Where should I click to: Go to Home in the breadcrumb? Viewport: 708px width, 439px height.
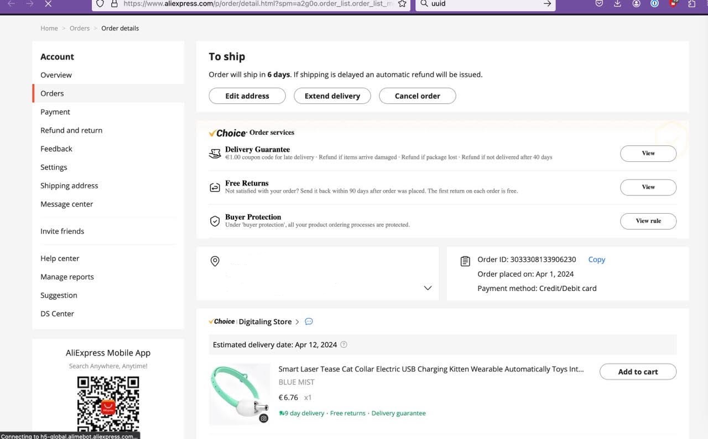49,28
